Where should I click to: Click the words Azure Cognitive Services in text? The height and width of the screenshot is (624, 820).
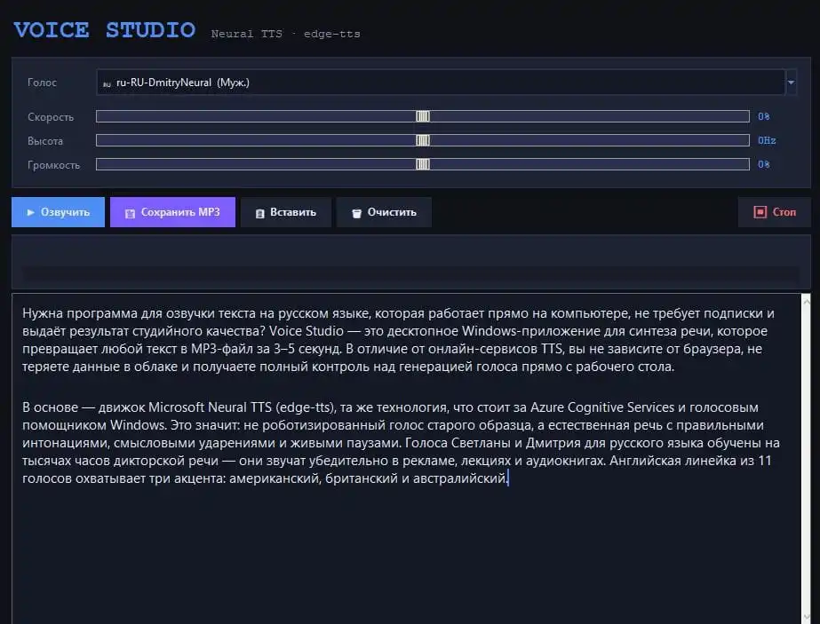[602, 407]
